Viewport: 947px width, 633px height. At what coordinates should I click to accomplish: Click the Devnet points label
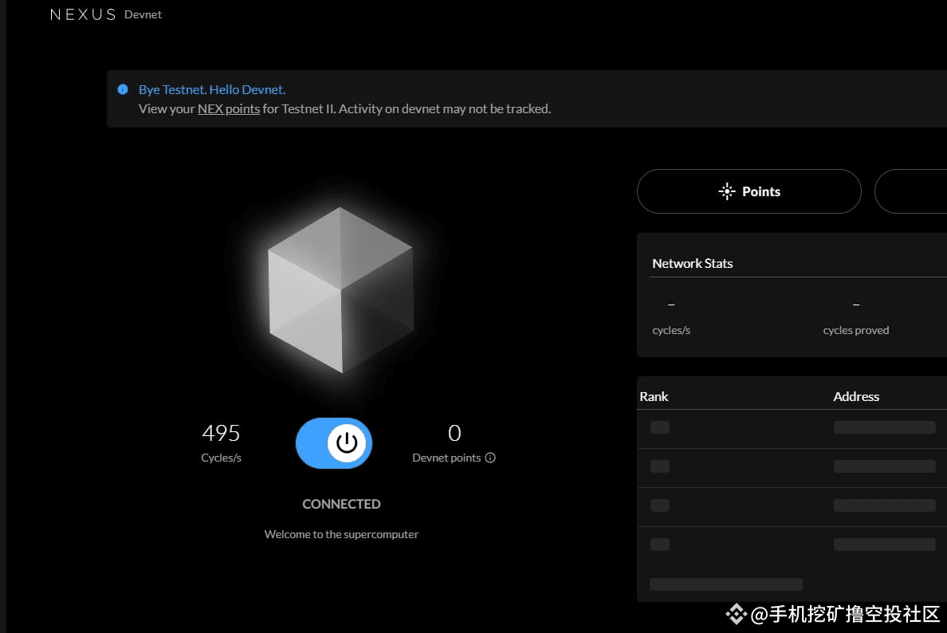click(446, 458)
